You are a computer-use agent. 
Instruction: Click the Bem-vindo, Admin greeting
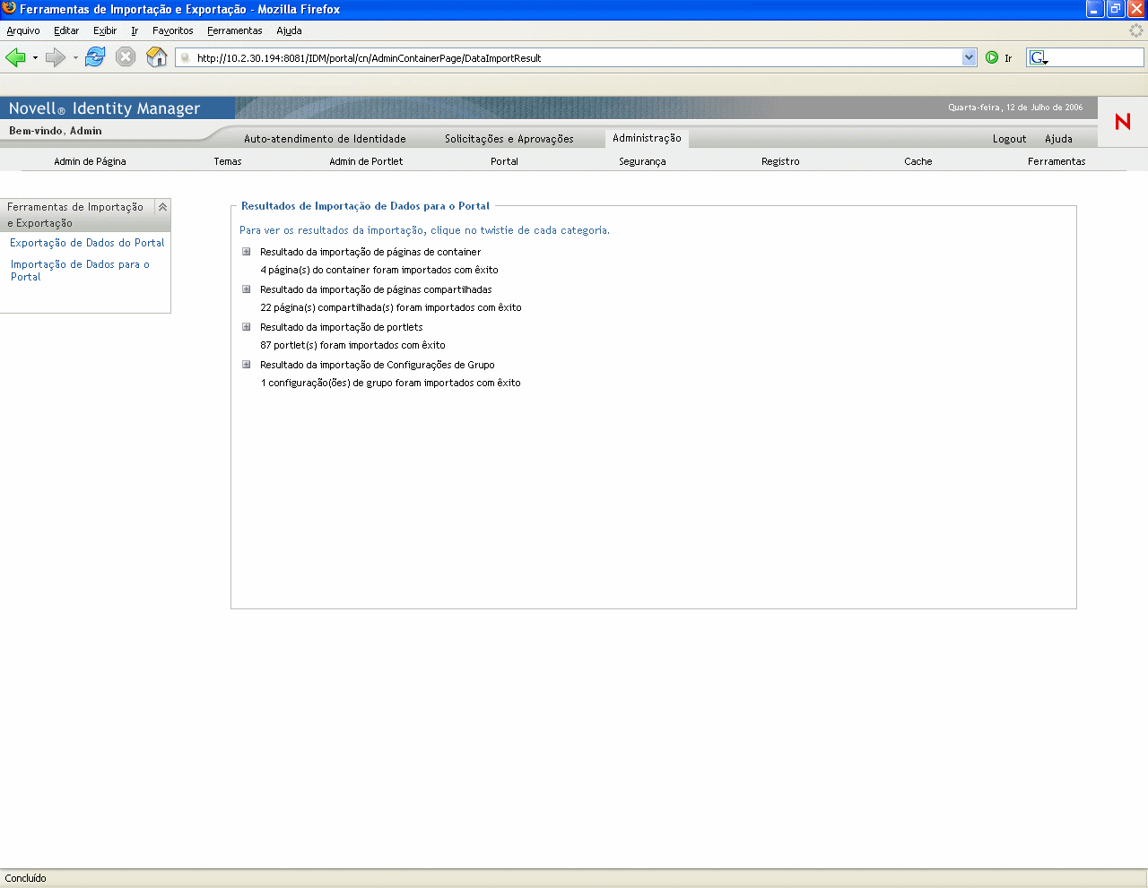pyautogui.click(x=56, y=131)
